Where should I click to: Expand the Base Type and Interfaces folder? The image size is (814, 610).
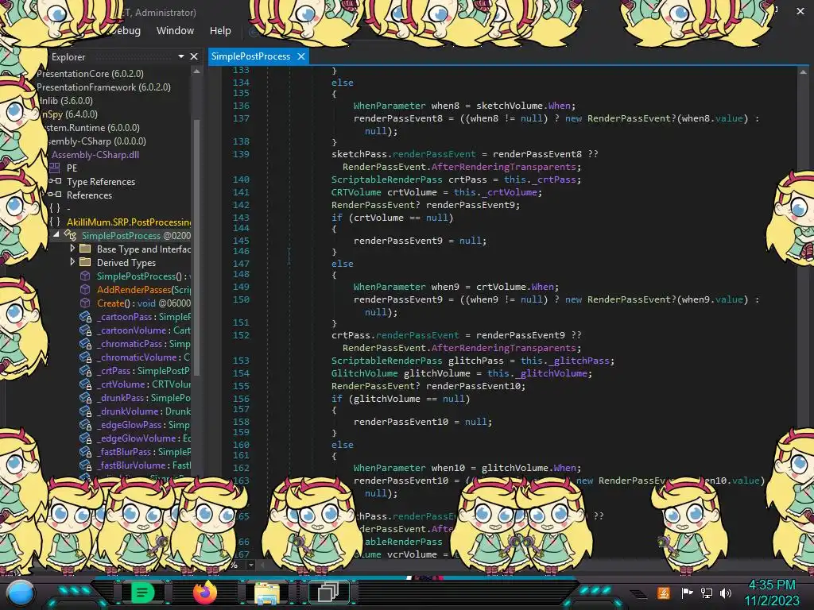(72, 249)
